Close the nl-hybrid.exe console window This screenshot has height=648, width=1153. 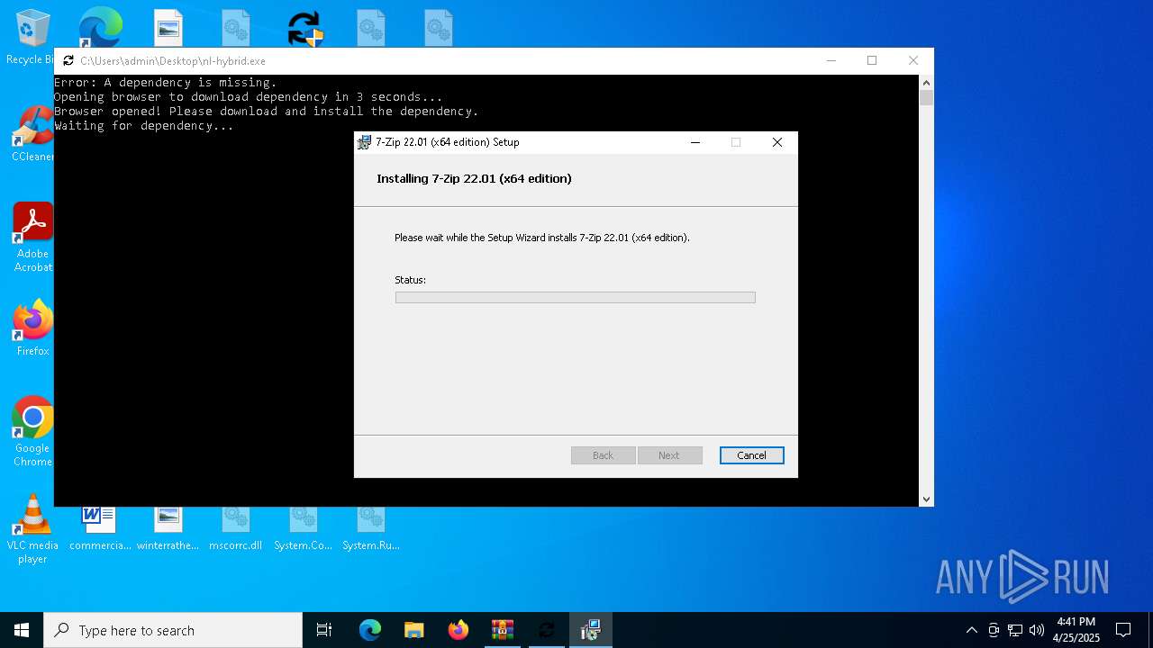[912, 60]
